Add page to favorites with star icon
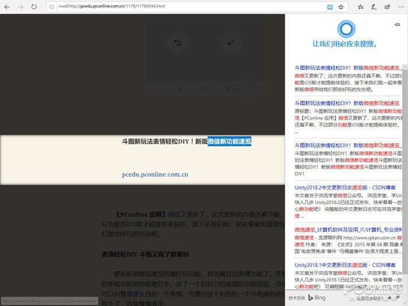Screen dimensions: 408x306 click(341, 7)
